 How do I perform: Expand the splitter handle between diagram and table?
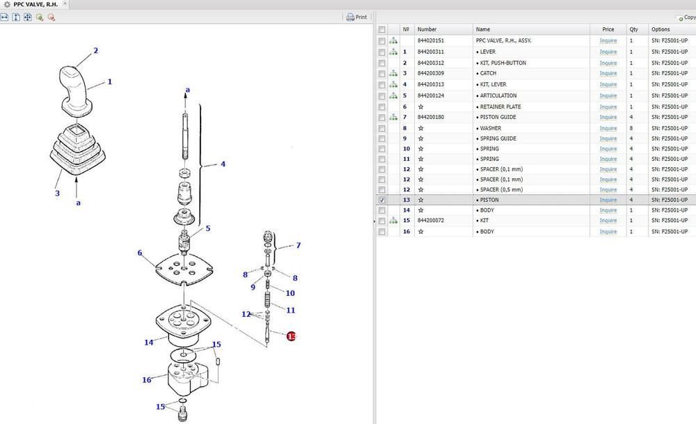pos(374,220)
